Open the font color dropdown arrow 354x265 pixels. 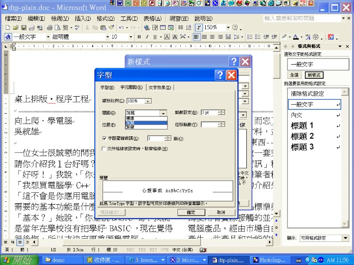point(301,37)
